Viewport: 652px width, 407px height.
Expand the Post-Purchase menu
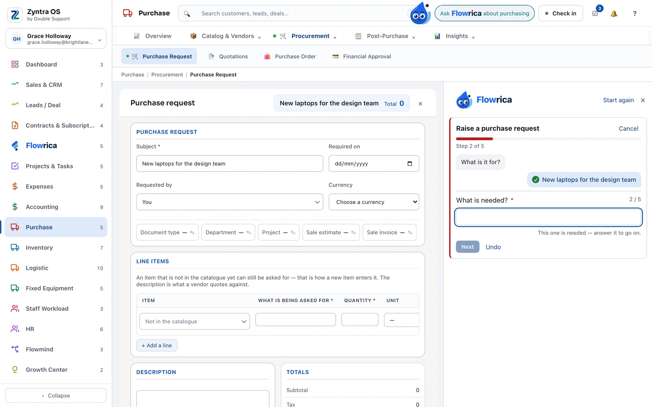tap(385, 36)
